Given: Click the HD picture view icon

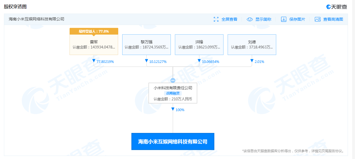Looking at the screenshot, I should [318, 19].
